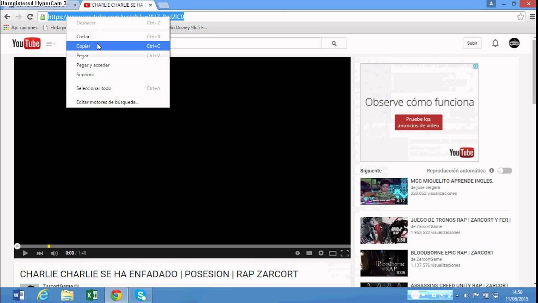This screenshot has height=303, width=538.
Task: Click the Subir upload button
Action: [472, 43]
